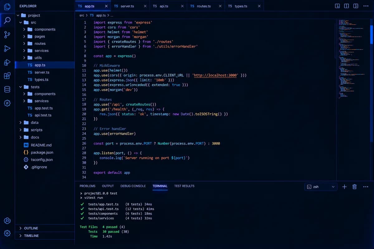
Task: Expand the routes folder
Action: 24,44
